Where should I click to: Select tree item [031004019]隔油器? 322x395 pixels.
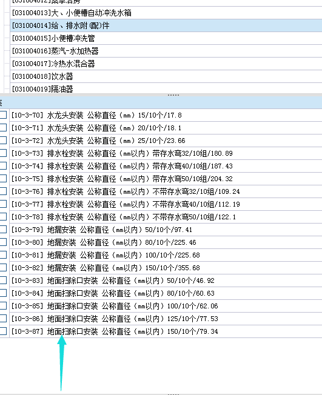[166, 88]
